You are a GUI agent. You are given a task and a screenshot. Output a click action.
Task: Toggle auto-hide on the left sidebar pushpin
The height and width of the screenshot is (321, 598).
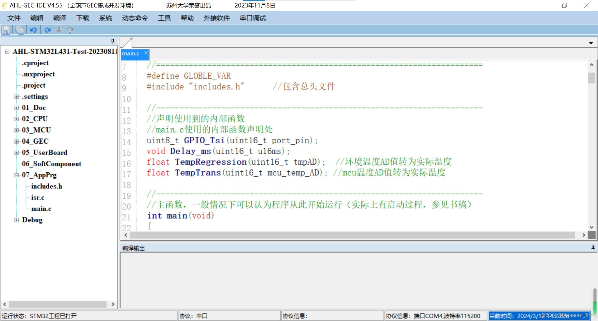pyautogui.click(x=112, y=41)
